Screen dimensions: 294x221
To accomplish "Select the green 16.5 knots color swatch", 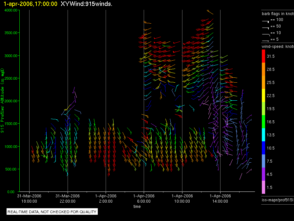I will click(263, 122).
